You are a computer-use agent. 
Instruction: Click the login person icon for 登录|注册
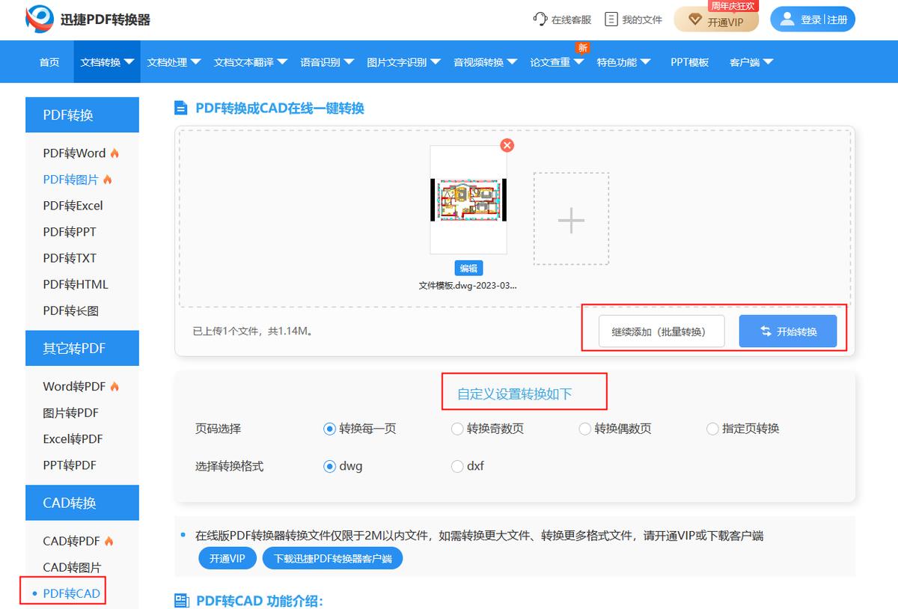tap(788, 19)
